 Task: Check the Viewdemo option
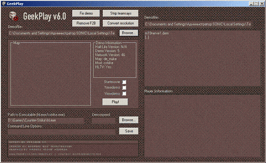click(x=124, y=94)
